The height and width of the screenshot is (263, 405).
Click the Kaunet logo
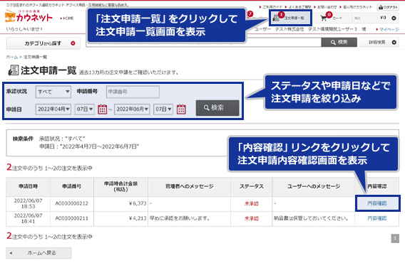pos(29,16)
